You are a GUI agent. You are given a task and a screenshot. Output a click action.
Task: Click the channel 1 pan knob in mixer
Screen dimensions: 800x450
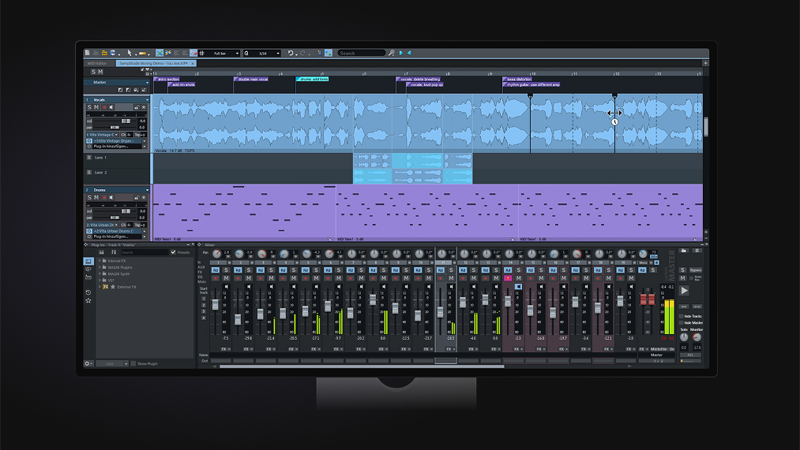(x=217, y=253)
